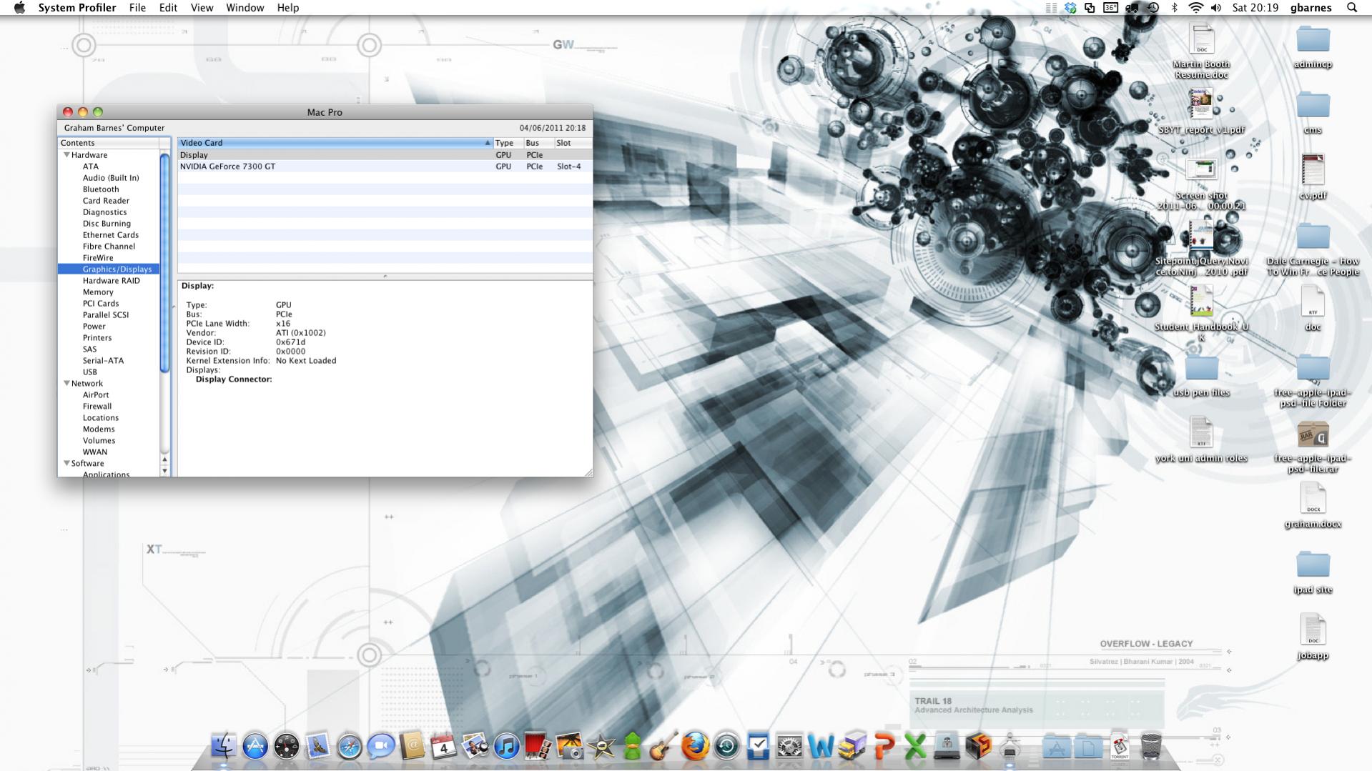Click the sidebar scrollbar down arrow
1372x771 pixels.
pos(165,471)
